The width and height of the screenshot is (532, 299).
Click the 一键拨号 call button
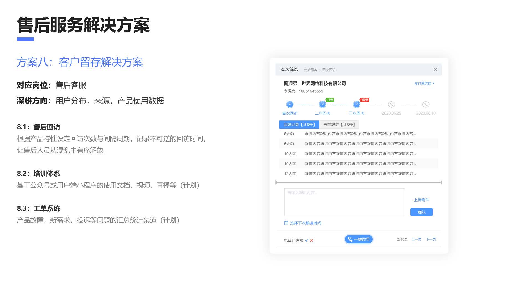point(359,239)
